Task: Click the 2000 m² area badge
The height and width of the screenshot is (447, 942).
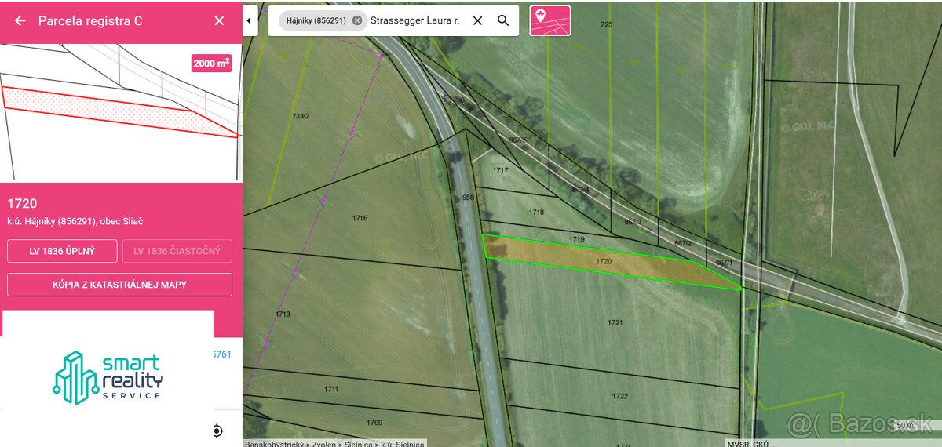Action: pos(211,64)
